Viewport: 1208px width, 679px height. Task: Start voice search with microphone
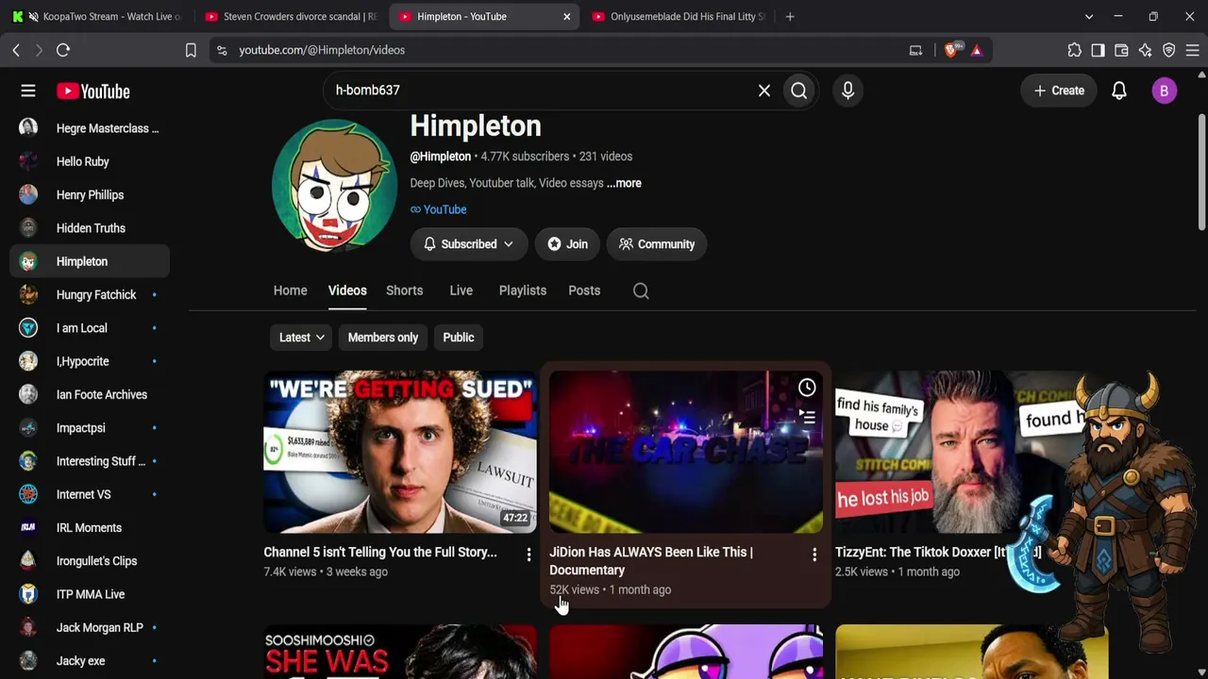(x=847, y=91)
